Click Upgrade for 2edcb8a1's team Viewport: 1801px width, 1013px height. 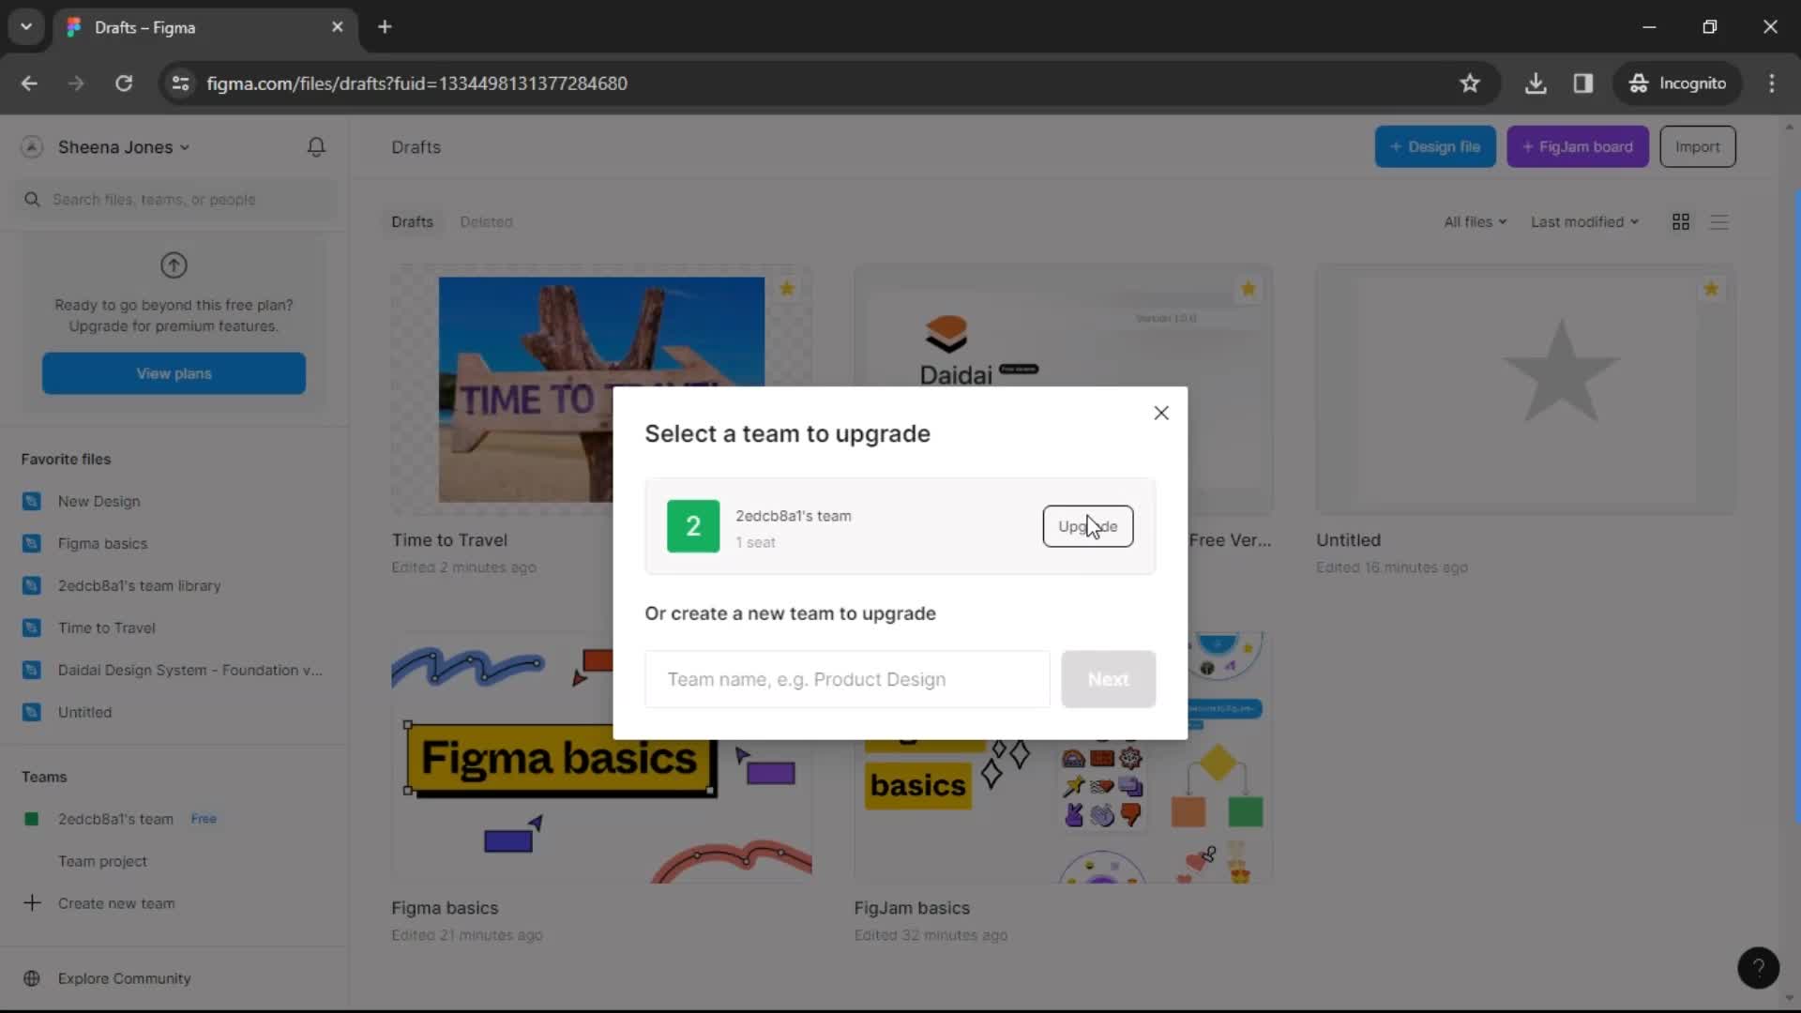tap(1087, 527)
